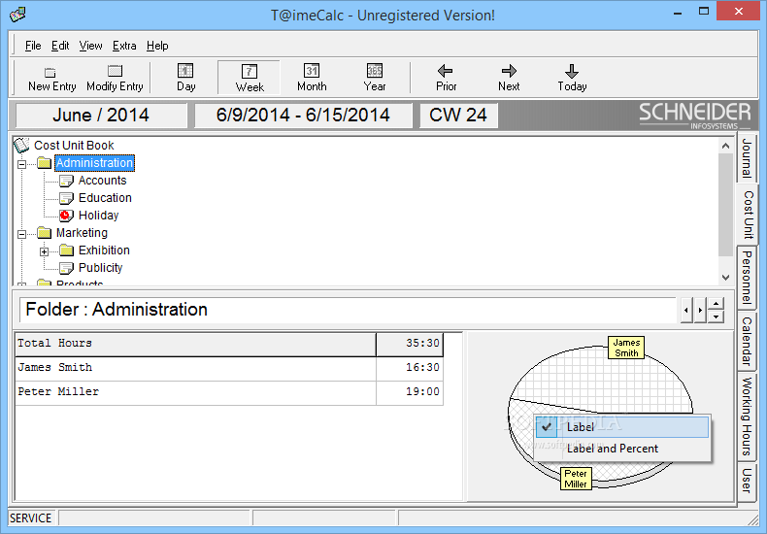The width and height of the screenshot is (767, 534).
Task: Click the Exhibition folder icon
Action: click(x=67, y=250)
